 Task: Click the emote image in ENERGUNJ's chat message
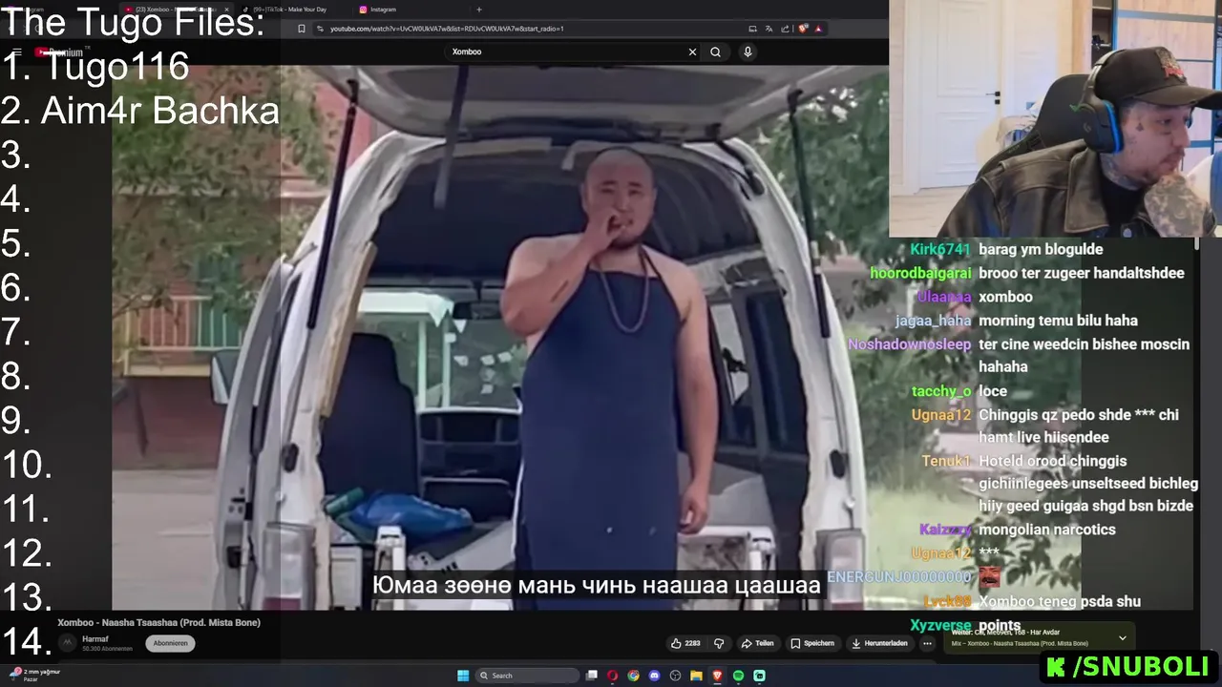pos(989,576)
